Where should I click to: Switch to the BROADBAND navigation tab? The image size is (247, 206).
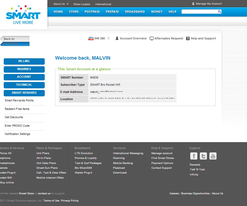135,12
